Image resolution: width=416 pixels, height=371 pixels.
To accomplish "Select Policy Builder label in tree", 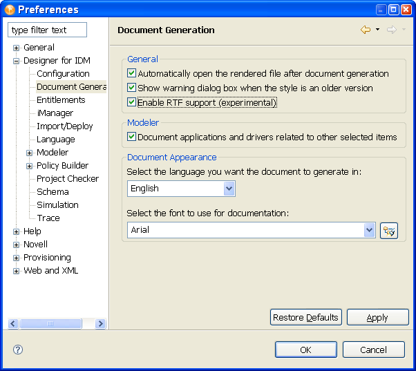I will pyautogui.click(x=62, y=166).
